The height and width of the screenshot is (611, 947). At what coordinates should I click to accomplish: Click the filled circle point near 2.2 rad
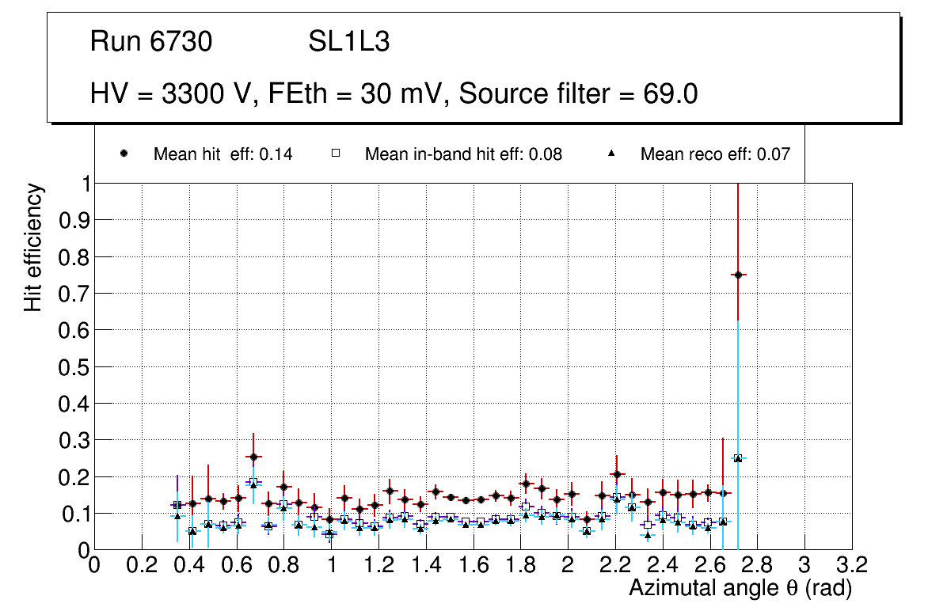[617, 475]
